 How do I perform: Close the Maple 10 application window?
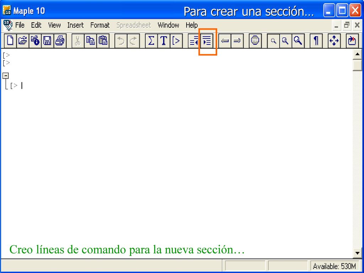coord(355,10)
